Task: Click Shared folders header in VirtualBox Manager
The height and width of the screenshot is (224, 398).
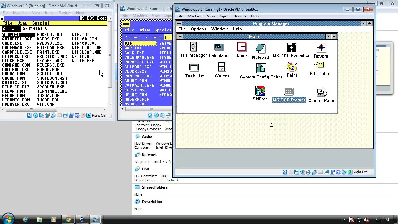Action: point(155,187)
